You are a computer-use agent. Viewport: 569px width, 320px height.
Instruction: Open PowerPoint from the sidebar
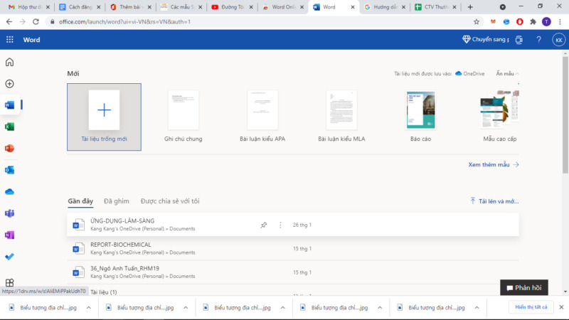point(10,149)
